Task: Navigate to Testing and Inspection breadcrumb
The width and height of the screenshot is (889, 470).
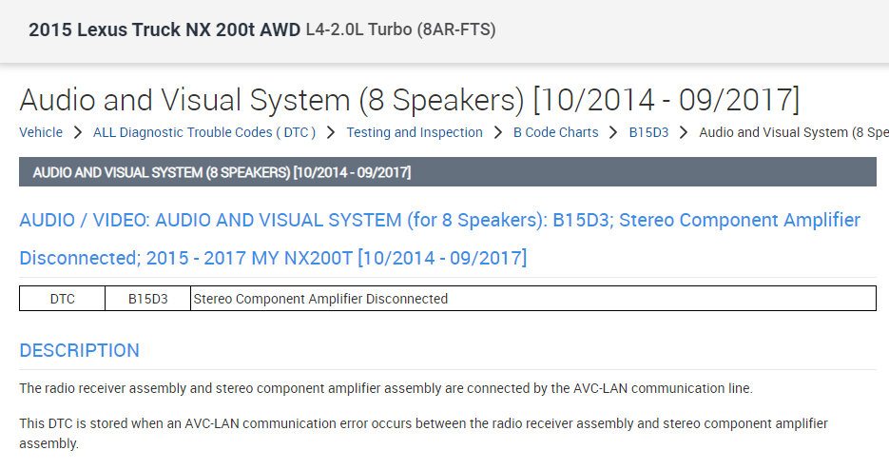Action: 414,132
